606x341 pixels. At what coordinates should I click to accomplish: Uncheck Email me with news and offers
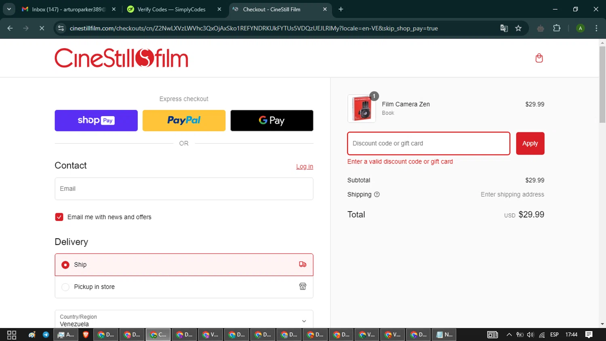(x=59, y=217)
